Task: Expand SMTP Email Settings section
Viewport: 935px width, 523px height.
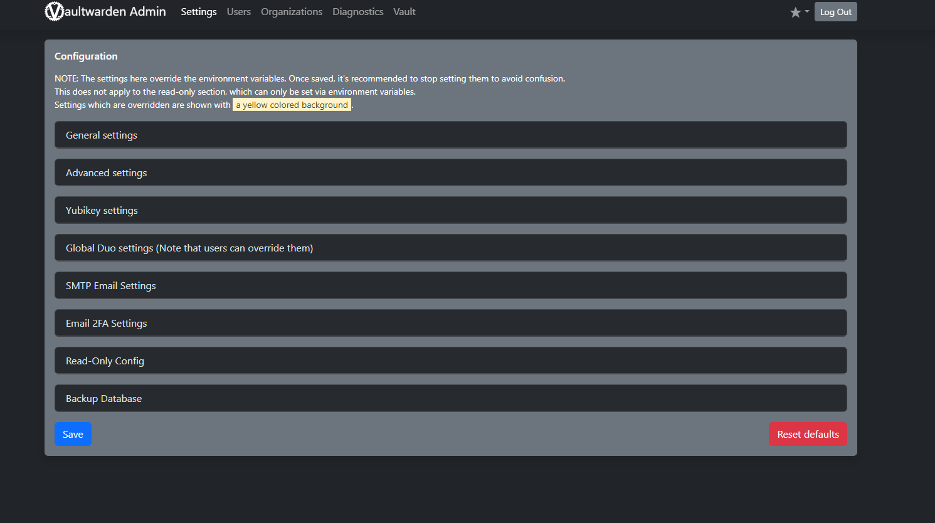Action: point(450,285)
